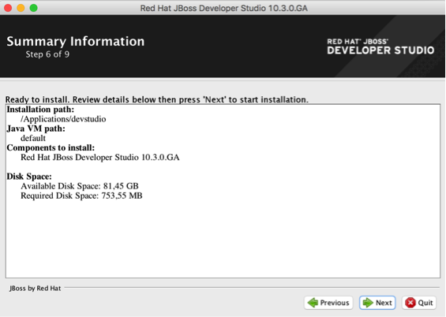Image resolution: width=446 pixels, height=317 pixels.
Task: Click the Components to install entry
Action: pos(99,158)
